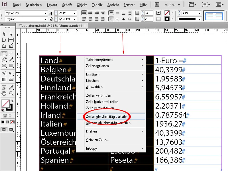Select the Selection tool arrow

pos(4,34)
